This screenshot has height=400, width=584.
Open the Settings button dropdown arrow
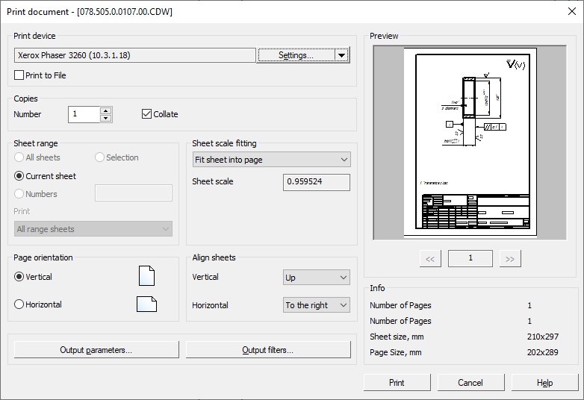pyautogui.click(x=342, y=55)
